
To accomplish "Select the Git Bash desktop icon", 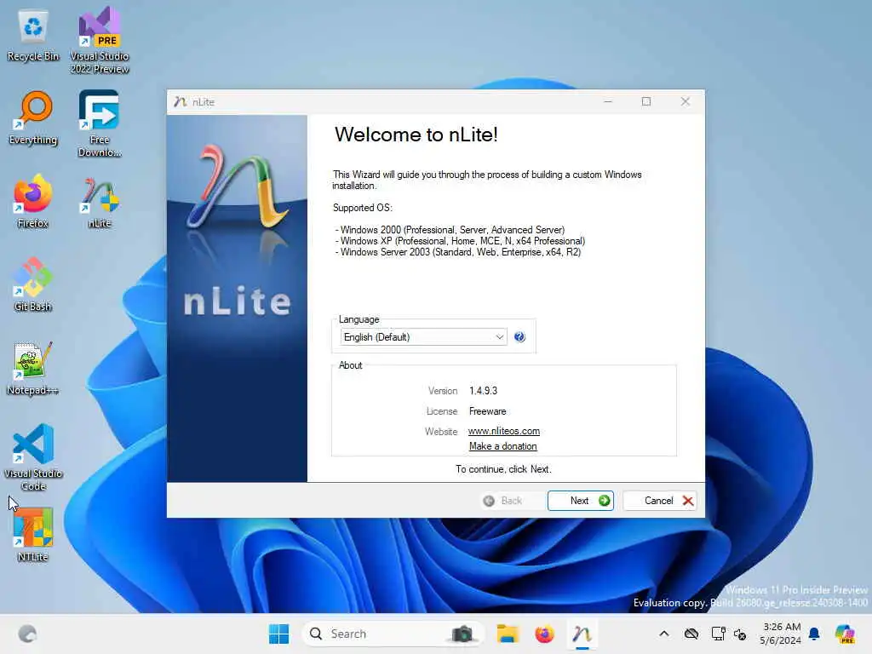I will (x=33, y=284).
